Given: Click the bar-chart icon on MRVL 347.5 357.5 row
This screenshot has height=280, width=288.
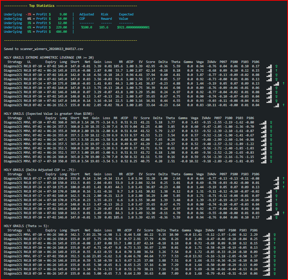Looking at the screenshot, I should pyautogui.click(x=264, y=140).
